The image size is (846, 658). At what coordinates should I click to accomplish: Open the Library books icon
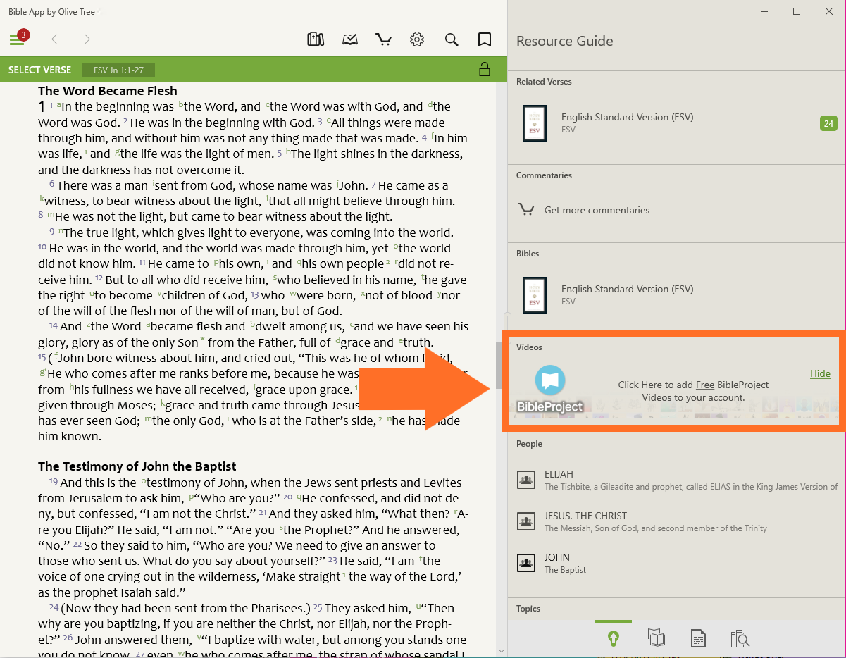(x=316, y=39)
